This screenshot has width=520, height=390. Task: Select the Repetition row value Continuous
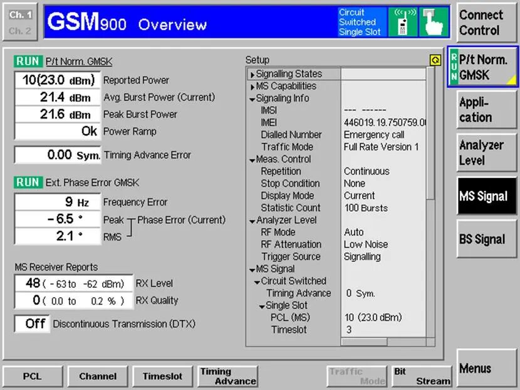[x=367, y=171]
